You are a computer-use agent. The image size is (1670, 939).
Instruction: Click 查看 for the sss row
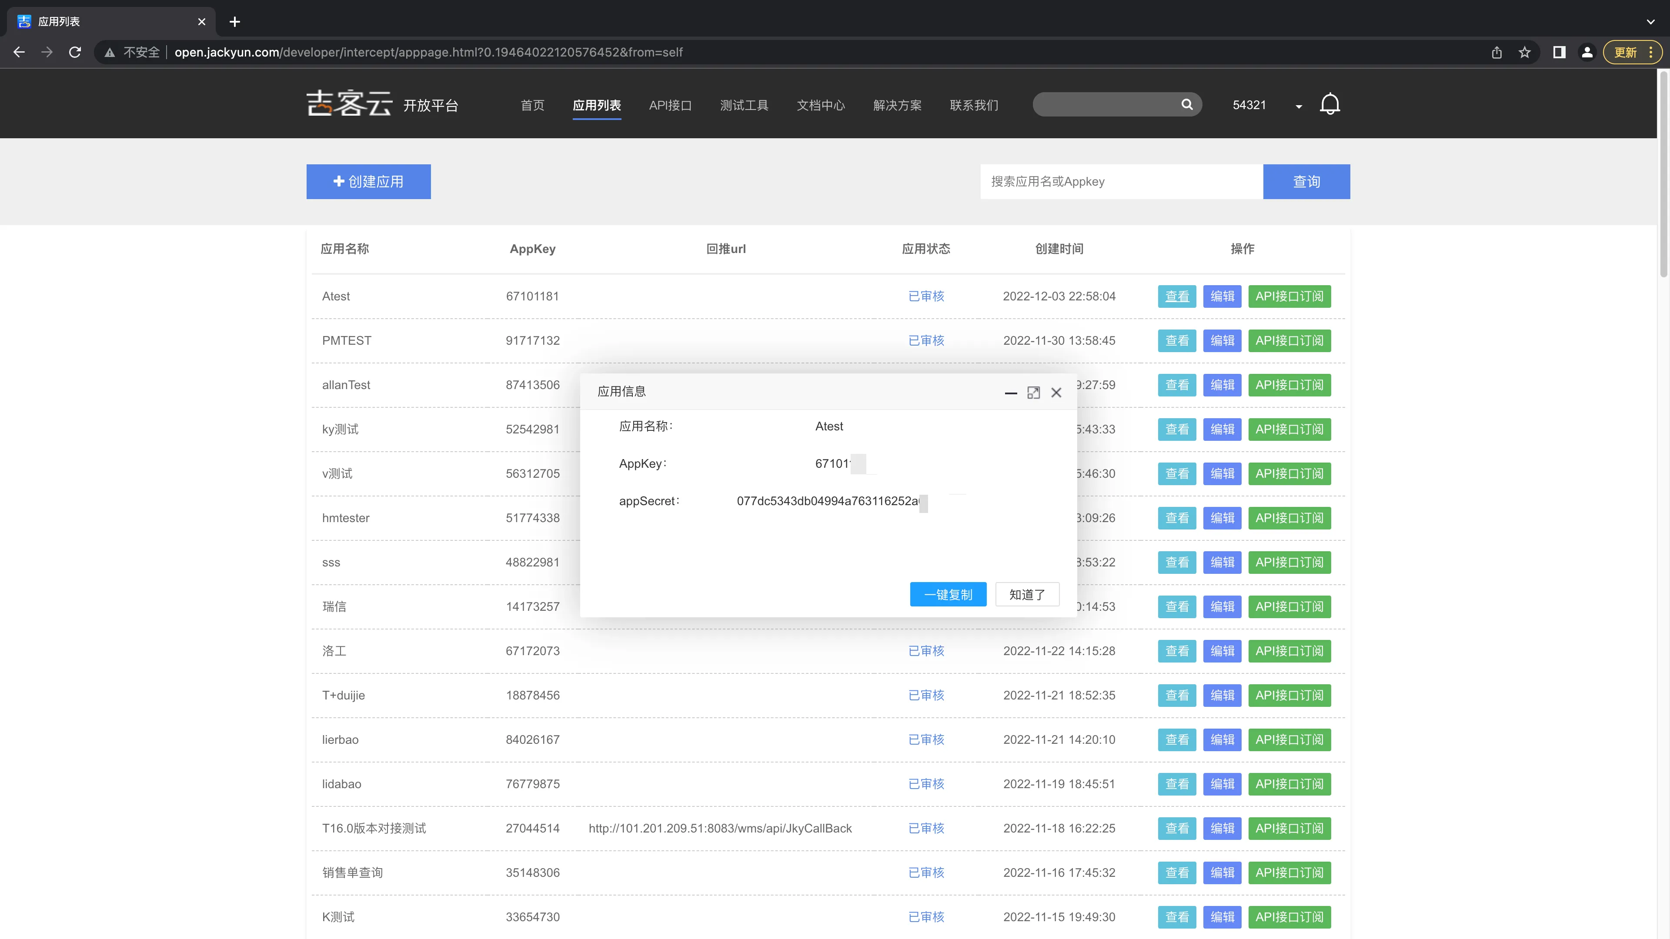pos(1177,563)
